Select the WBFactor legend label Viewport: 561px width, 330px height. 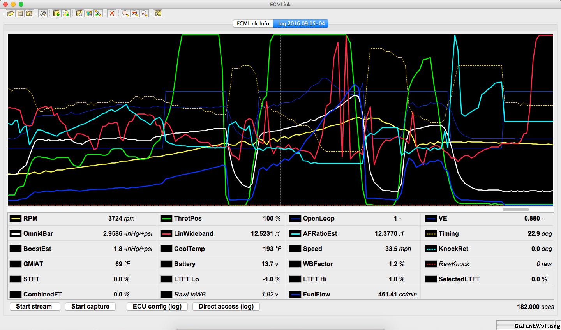tap(318, 264)
